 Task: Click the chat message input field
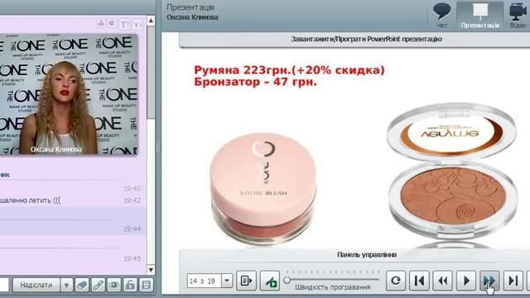point(4,285)
